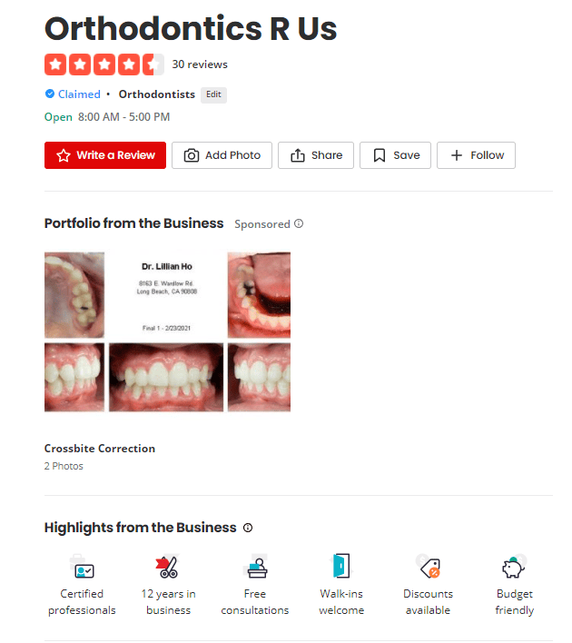Open the Sponsored info icon
This screenshot has width=572, height=643.
tap(299, 224)
